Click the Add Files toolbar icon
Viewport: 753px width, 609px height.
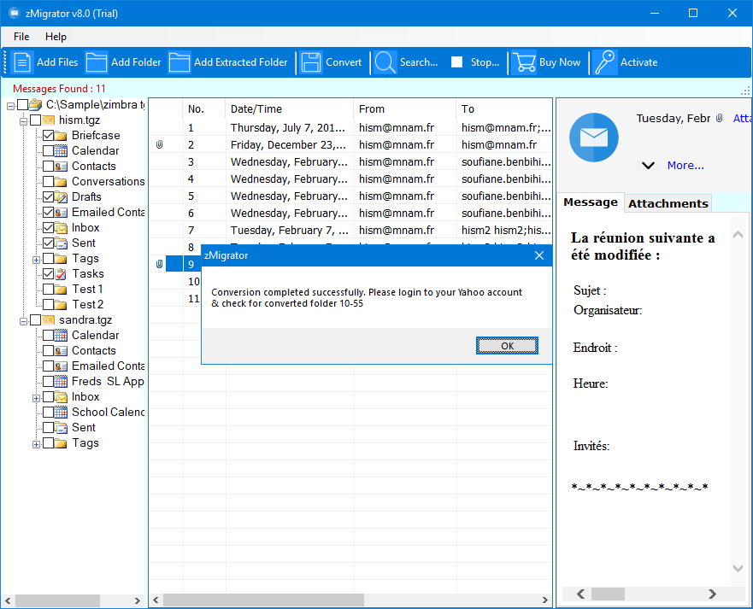[22, 62]
